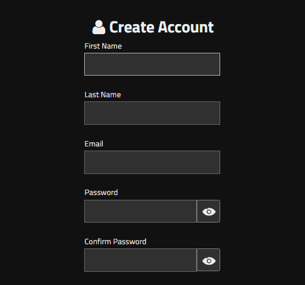Click the First Name label

[103, 46]
